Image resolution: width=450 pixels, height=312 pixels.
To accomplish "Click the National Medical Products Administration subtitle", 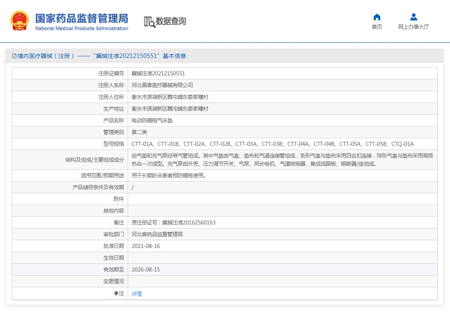I will click(81, 28).
